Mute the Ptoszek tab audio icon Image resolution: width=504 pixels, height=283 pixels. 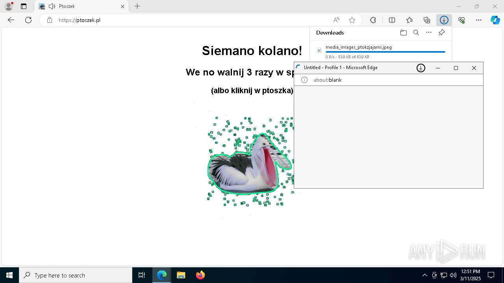pos(52,6)
